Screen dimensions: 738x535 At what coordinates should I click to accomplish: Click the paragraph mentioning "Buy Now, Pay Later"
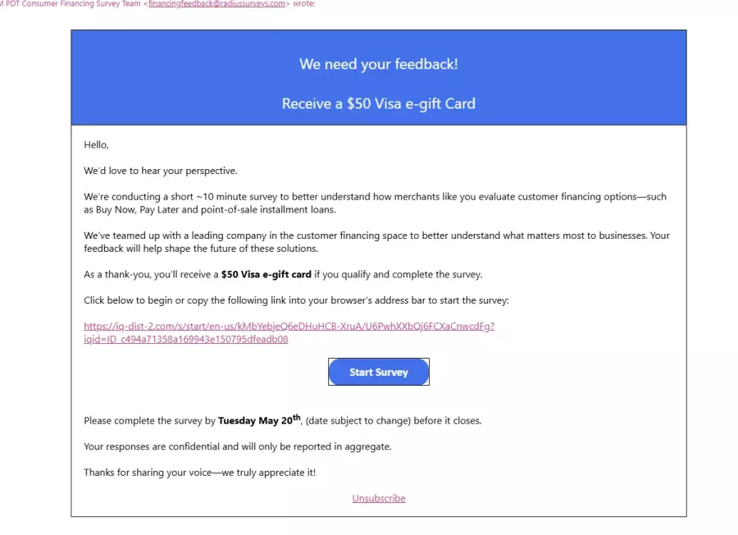pos(375,203)
